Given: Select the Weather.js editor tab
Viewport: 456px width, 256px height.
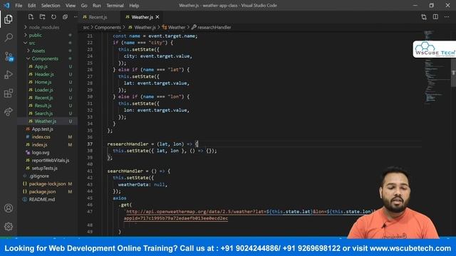Looking at the screenshot, I should pyautogui.click(x=142, y=17).
